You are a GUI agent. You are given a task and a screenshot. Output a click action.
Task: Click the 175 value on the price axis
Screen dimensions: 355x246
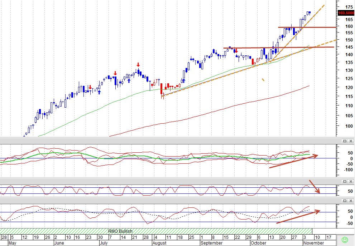[349, 7]
